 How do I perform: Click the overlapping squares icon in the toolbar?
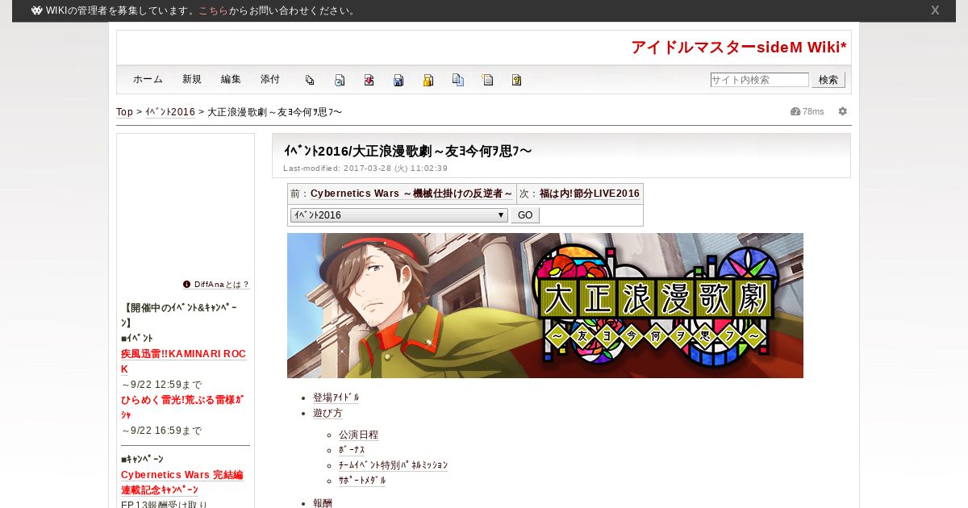click(310, 80)
